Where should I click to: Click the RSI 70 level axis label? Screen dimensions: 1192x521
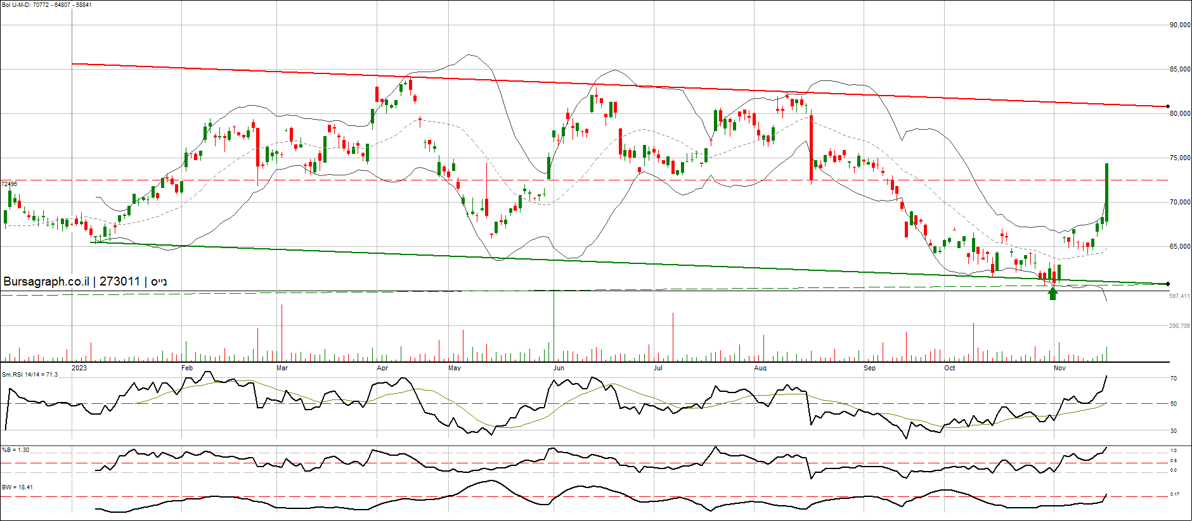pyautogui.click(x=1174, y=379)
